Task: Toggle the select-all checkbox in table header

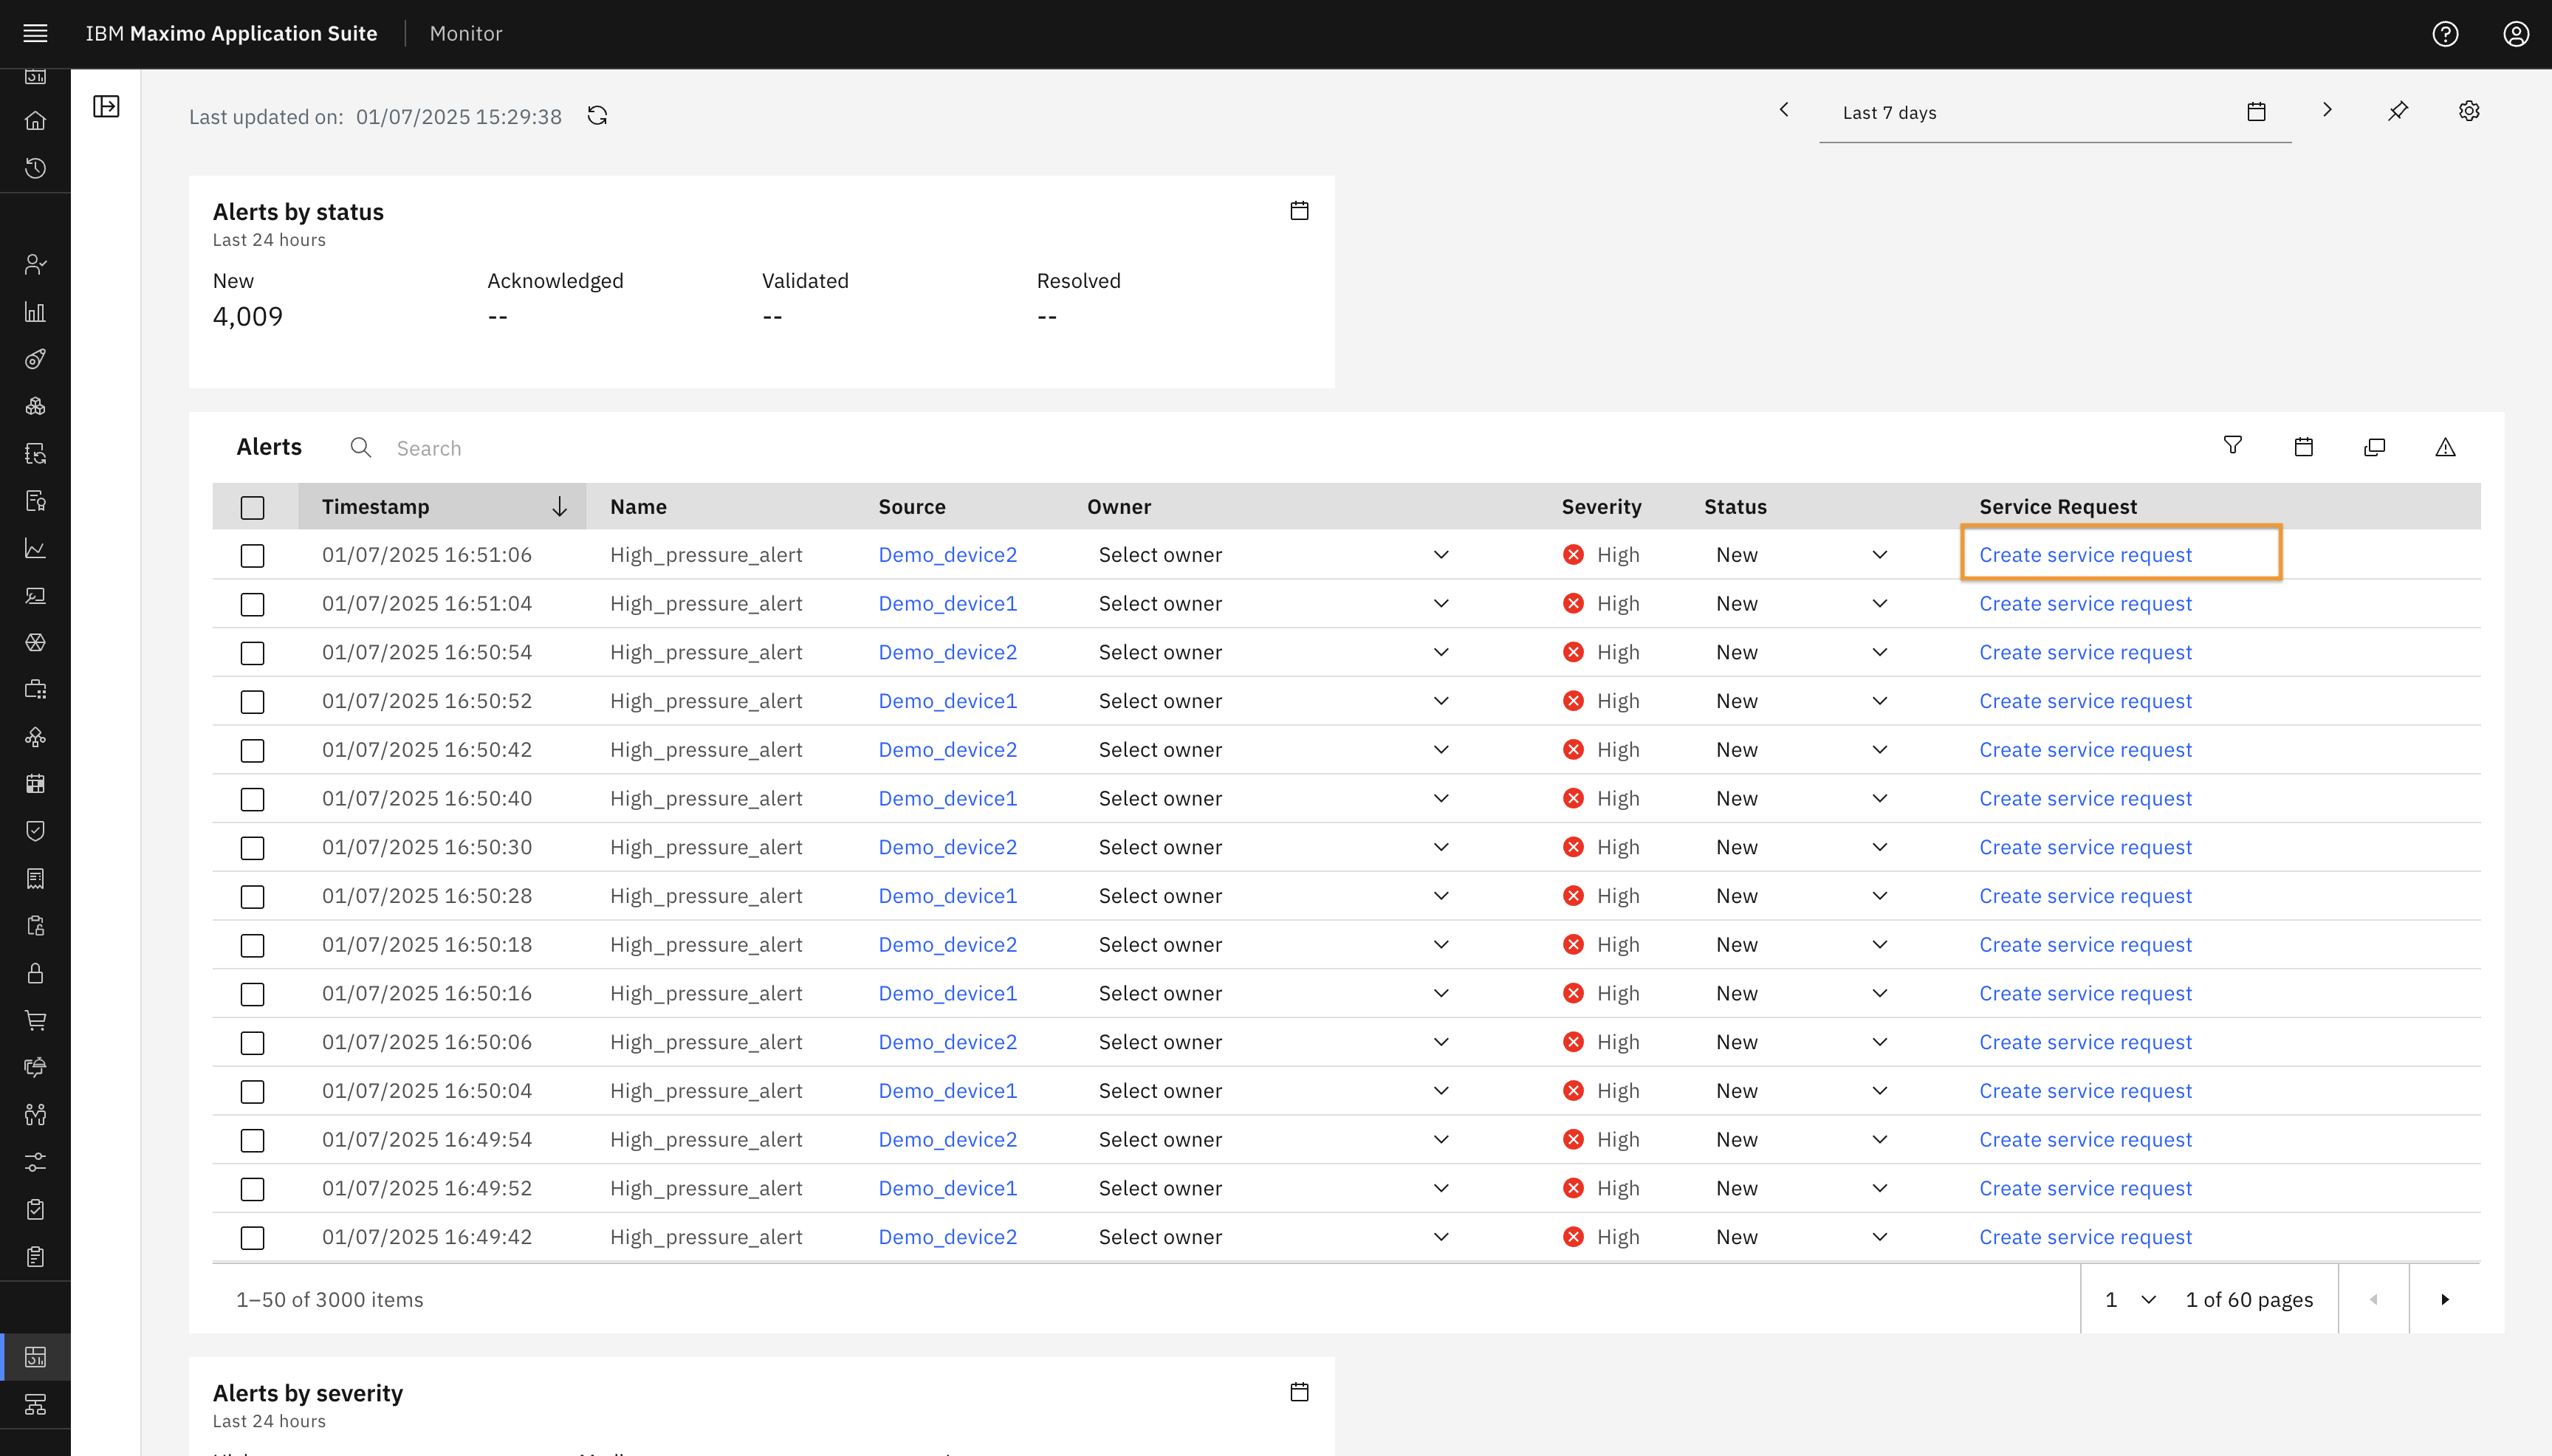Action: click(x=252, y=508)
